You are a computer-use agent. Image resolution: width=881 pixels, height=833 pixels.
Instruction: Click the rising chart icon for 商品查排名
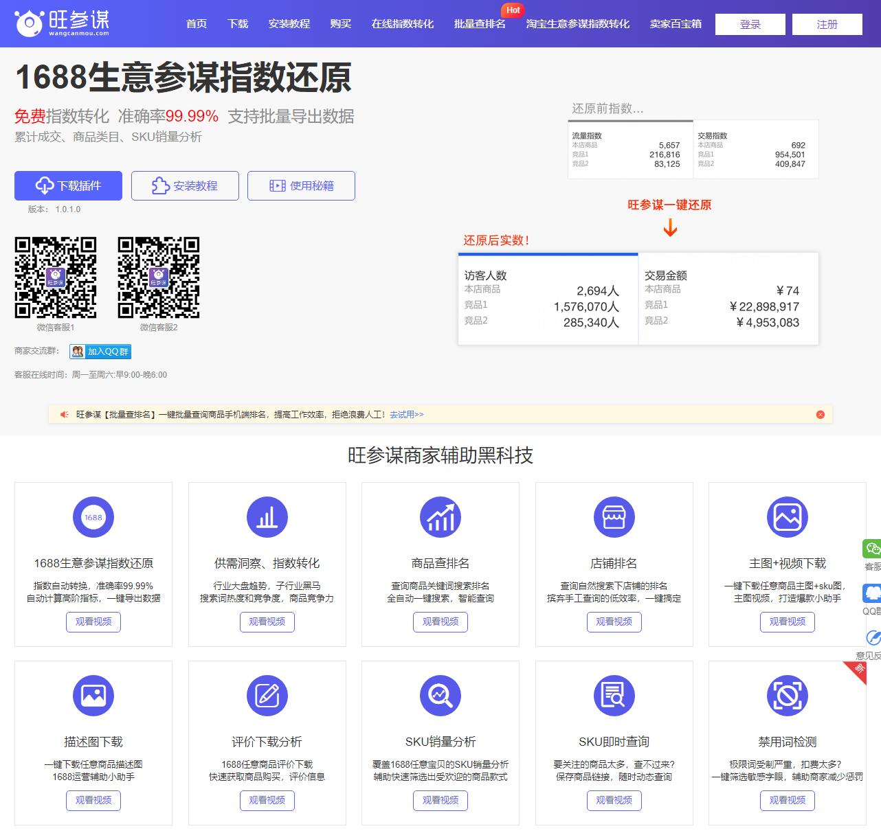tap(440, 517)
